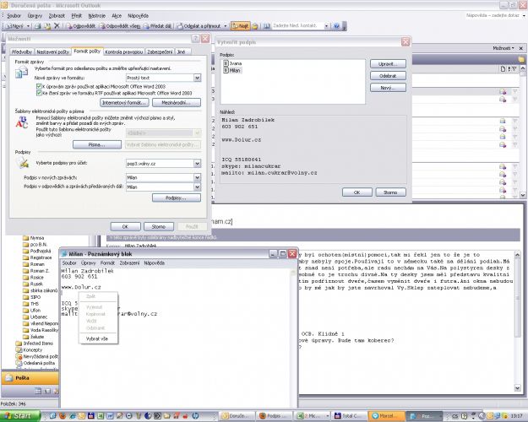Open dropdown arrow of contact search box
The width and height of the screenshot is (528, 422).
[326, 26]
